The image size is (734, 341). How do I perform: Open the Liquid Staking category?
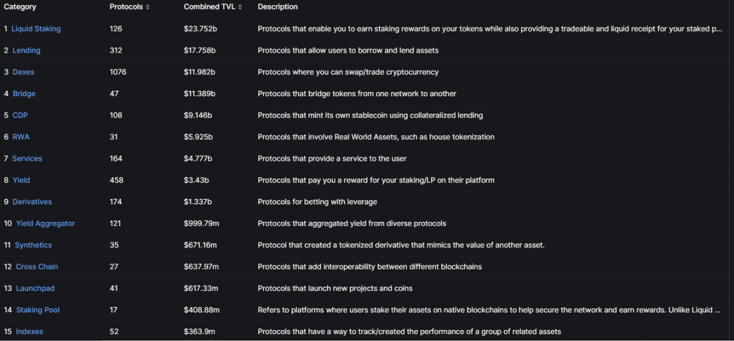[36, 29]
